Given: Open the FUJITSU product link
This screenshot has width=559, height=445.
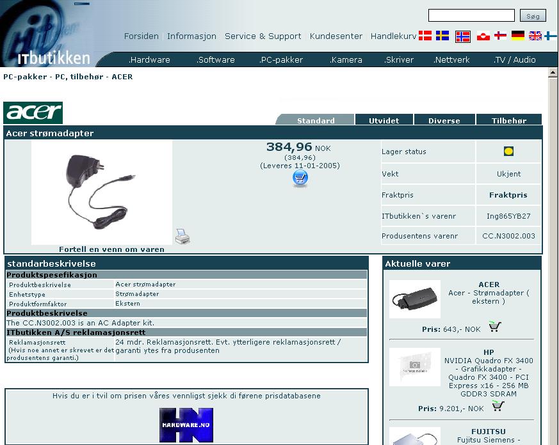Looking at the screenshot, I should [x=489, y=436].
